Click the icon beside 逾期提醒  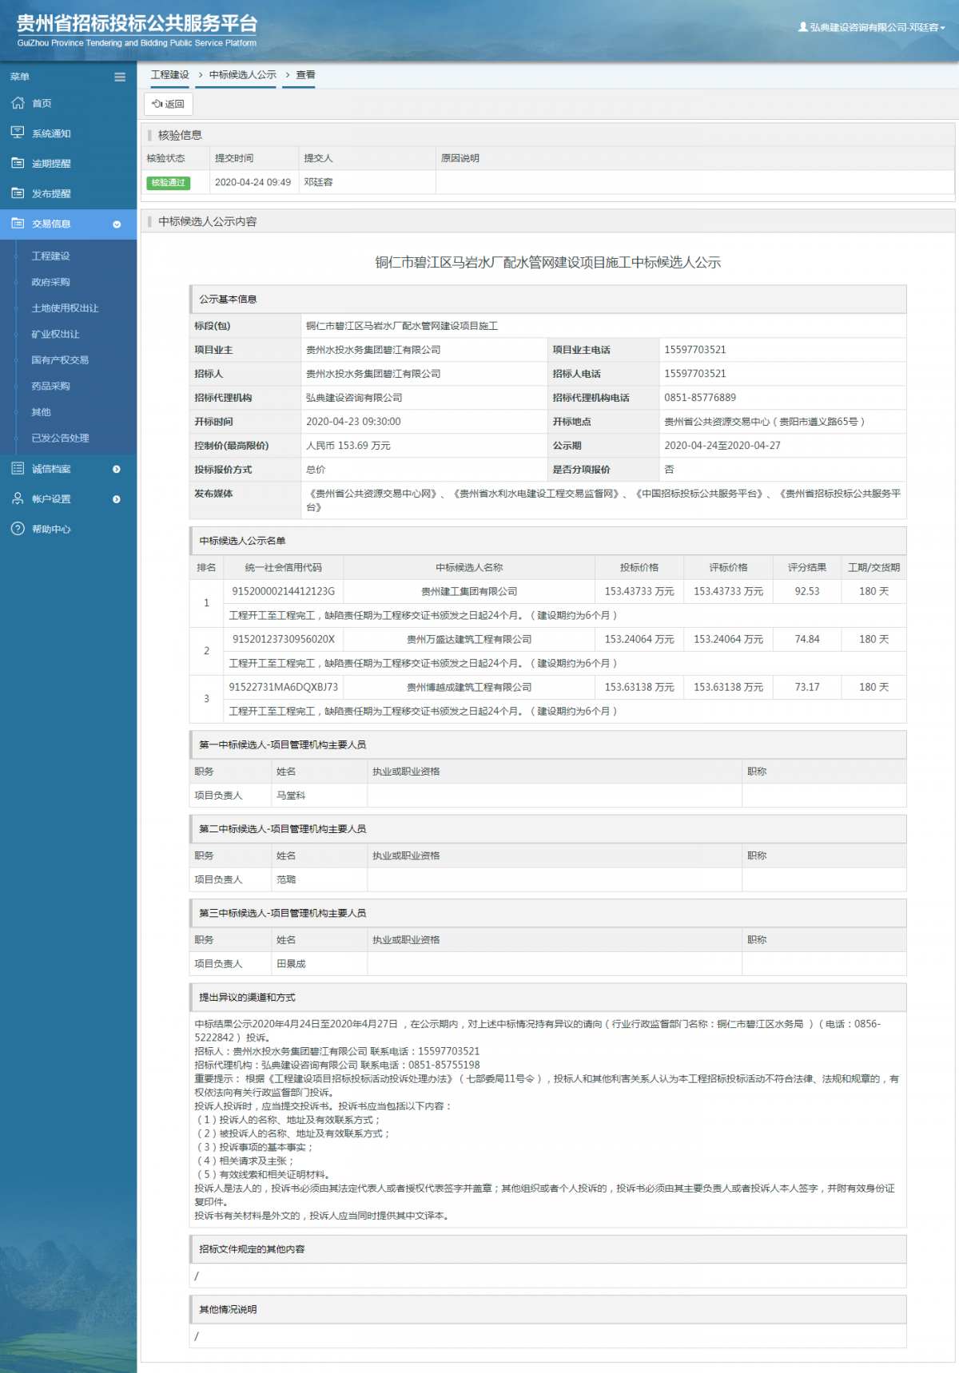point(18,163)
